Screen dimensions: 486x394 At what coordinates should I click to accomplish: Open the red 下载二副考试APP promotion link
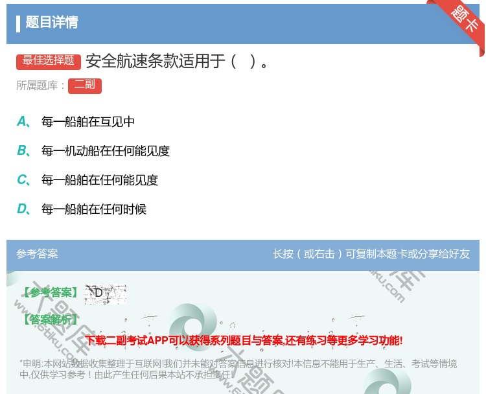[x=244, y=341]
